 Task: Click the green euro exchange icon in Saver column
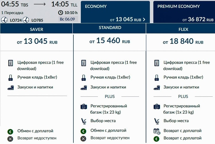point(10,131)
